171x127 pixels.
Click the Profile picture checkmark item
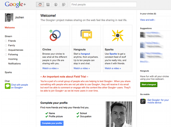point(54,116)
